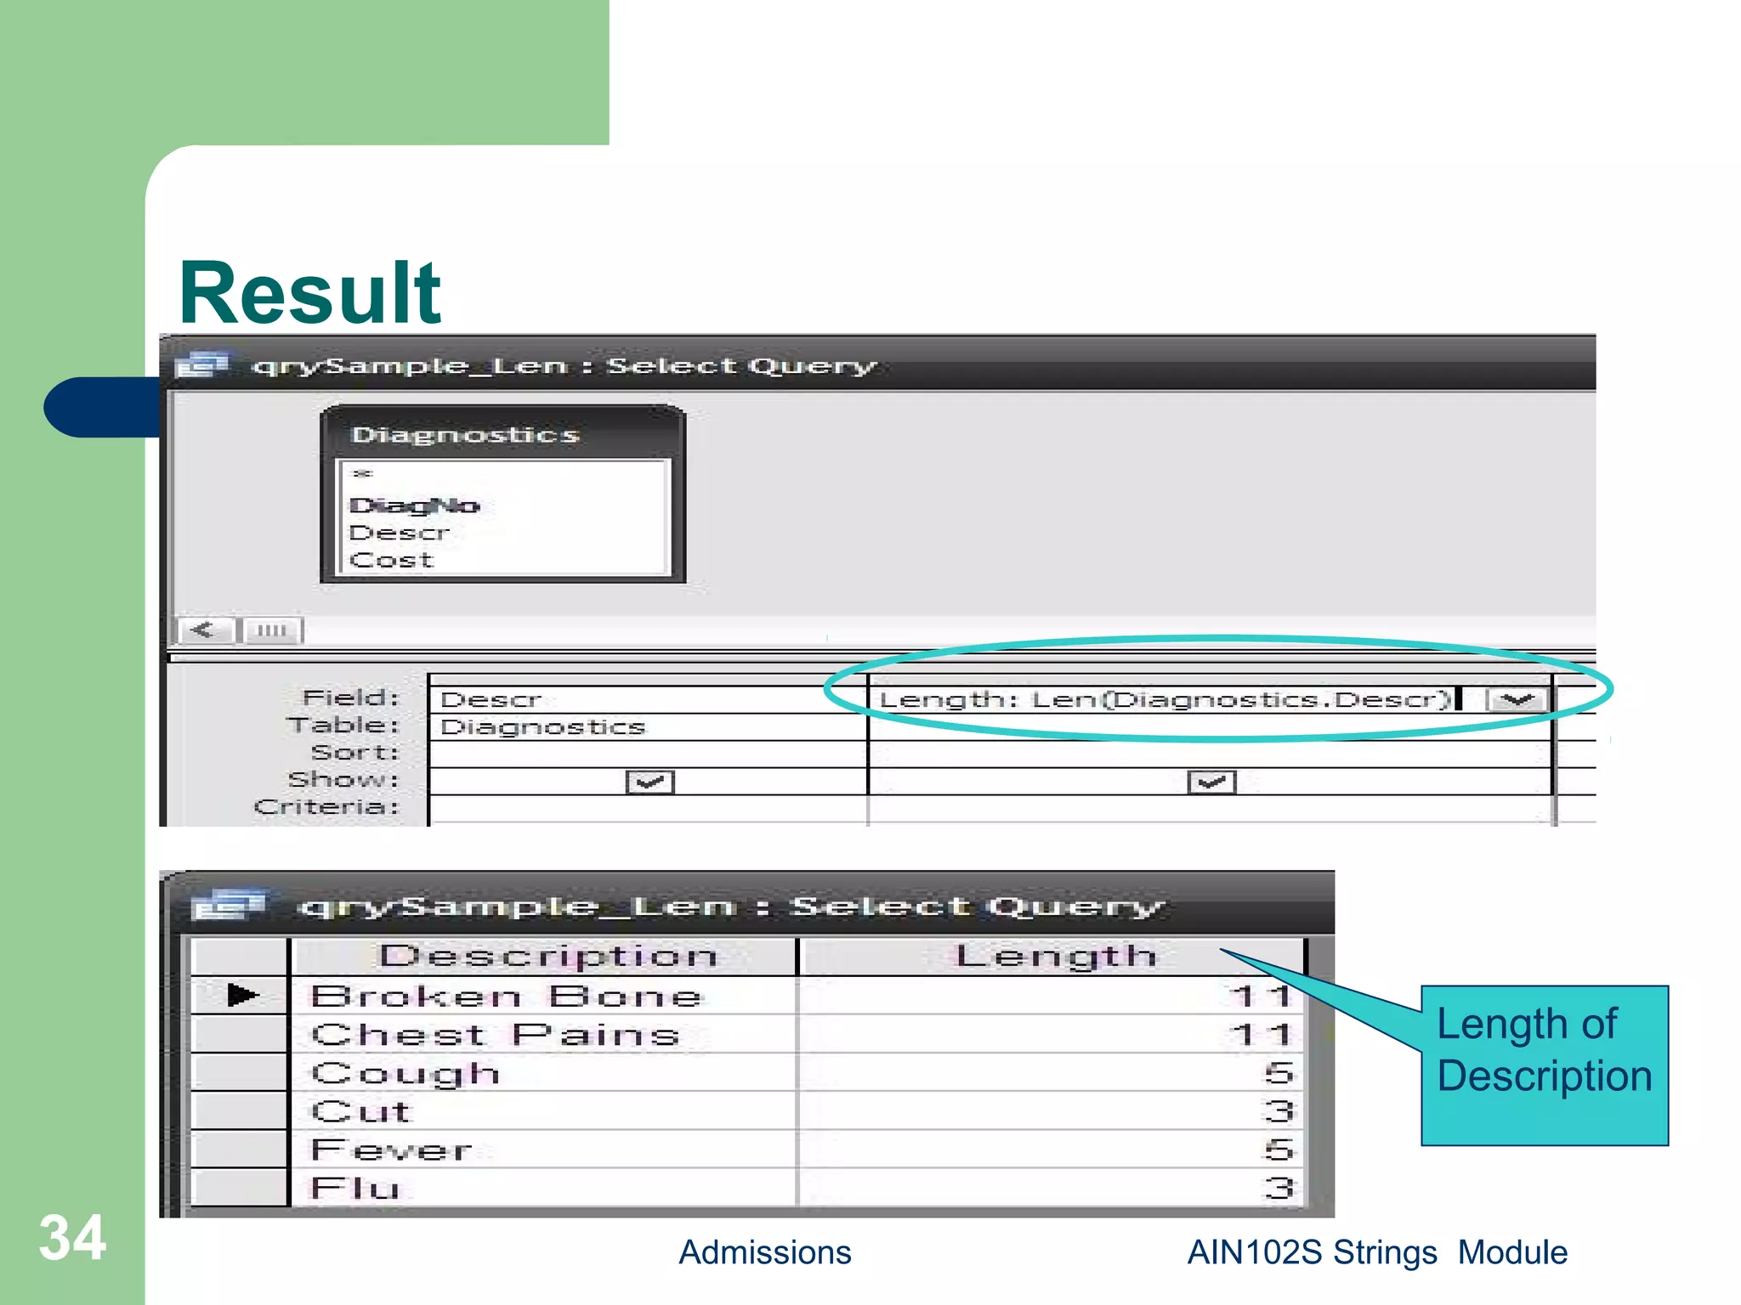The height and width of the screenshot is (1305, 1741).
Task: Click the Criteria cell under the Length column
Action: pos(1211,809)
